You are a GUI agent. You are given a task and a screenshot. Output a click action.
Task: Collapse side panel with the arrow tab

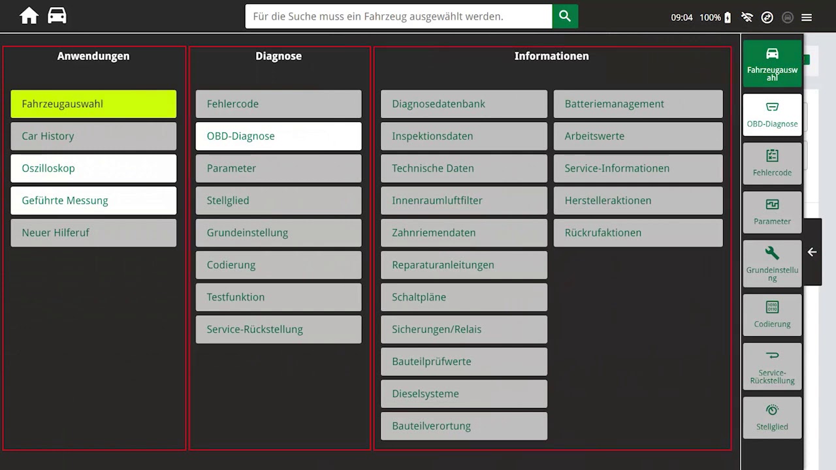pos(812,252)
